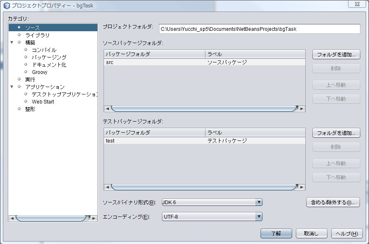Open the パッケージング category
This screenshot has width=369, height=244.
tap(49, 58)
